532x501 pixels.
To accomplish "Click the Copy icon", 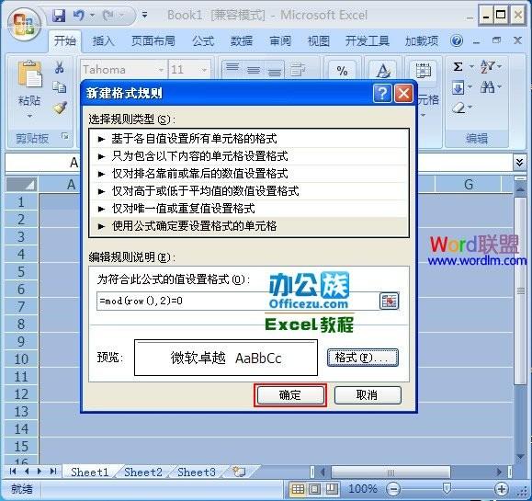I will [x=59, y=87].
